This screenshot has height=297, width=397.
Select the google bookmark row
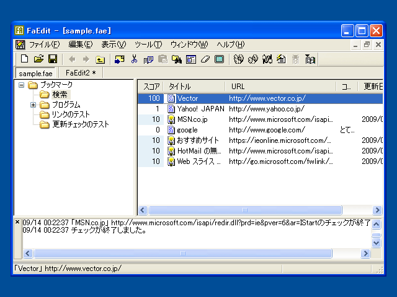coord(261,130)
